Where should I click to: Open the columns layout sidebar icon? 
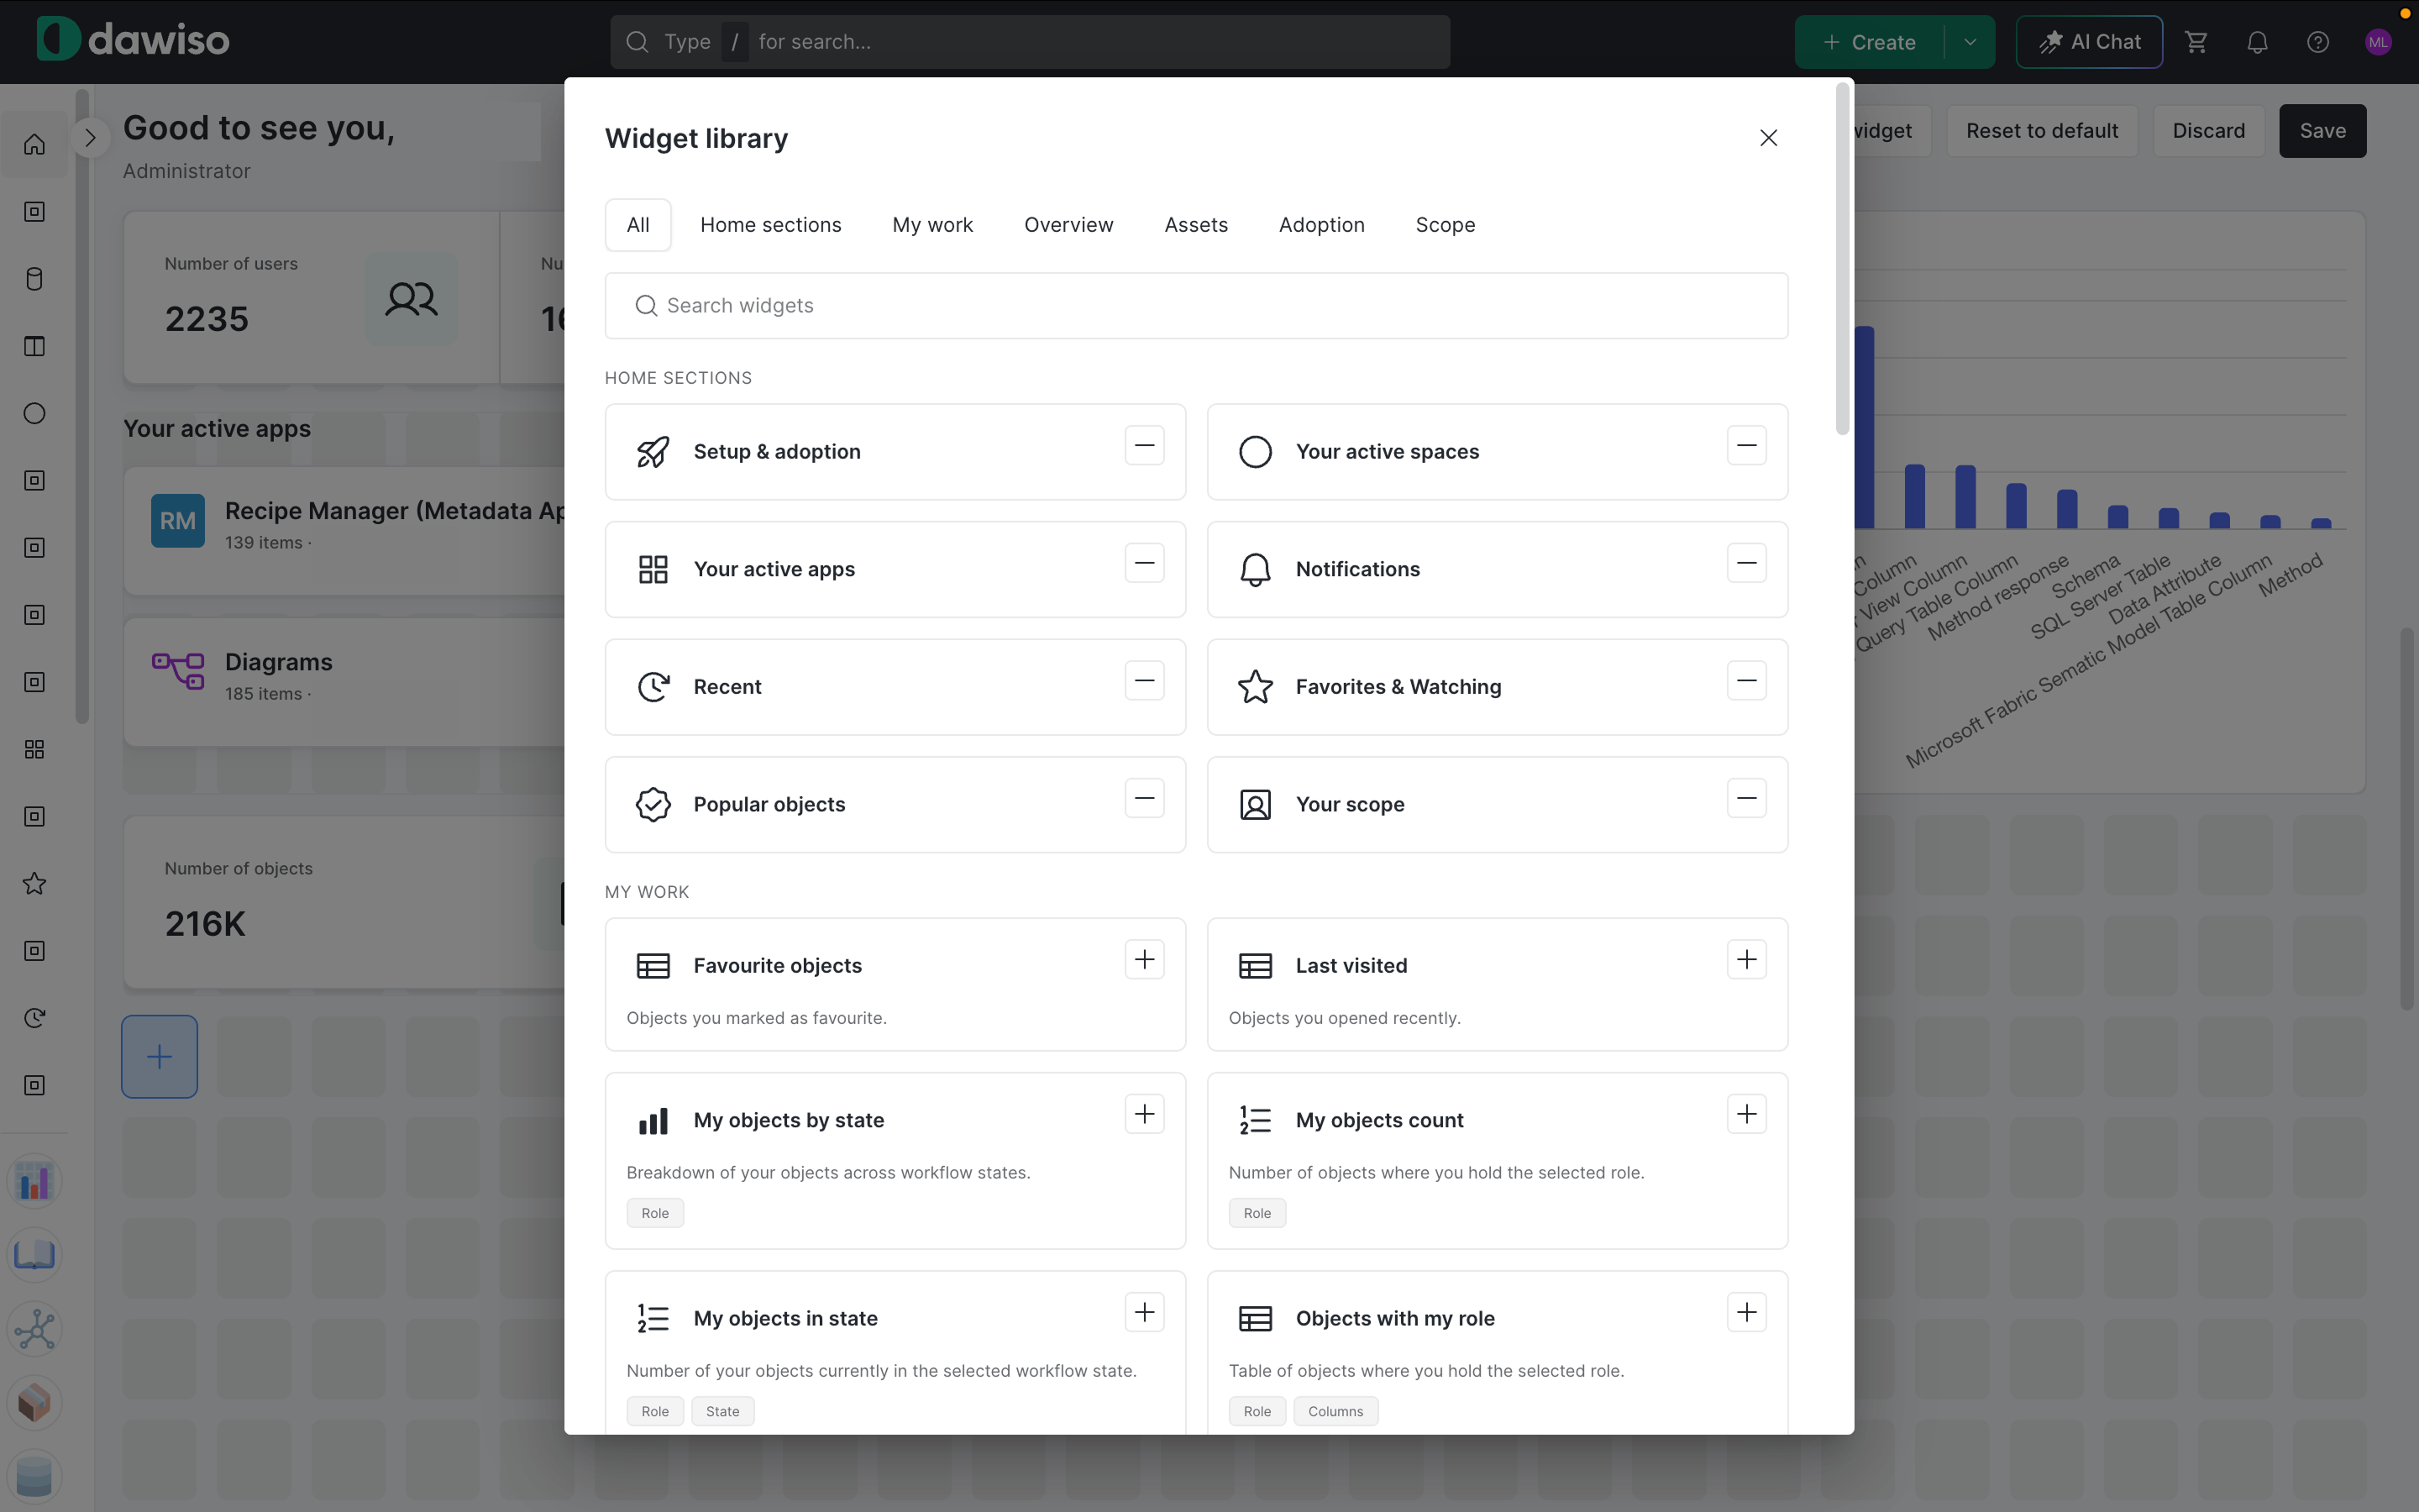35,346
